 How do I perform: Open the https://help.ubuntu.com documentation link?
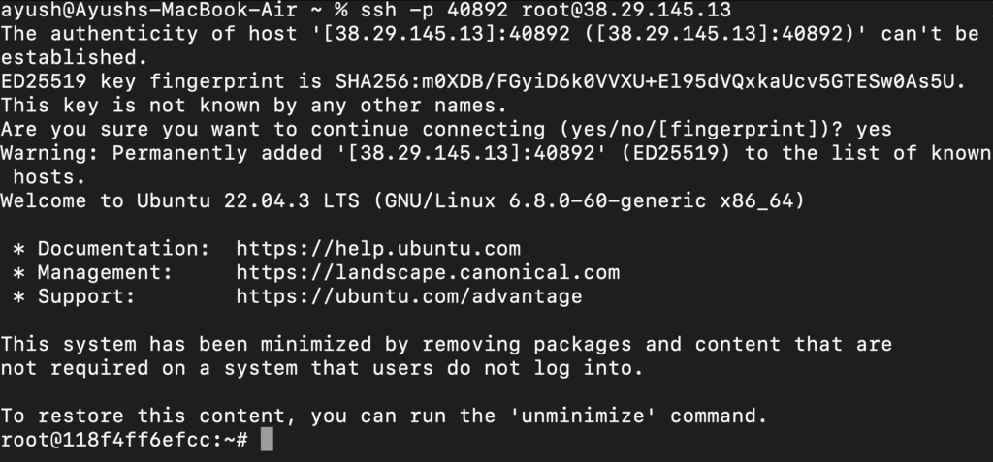pos(378,249)
